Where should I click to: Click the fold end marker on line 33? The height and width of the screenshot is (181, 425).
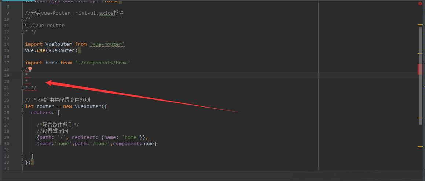click(23, 162)
